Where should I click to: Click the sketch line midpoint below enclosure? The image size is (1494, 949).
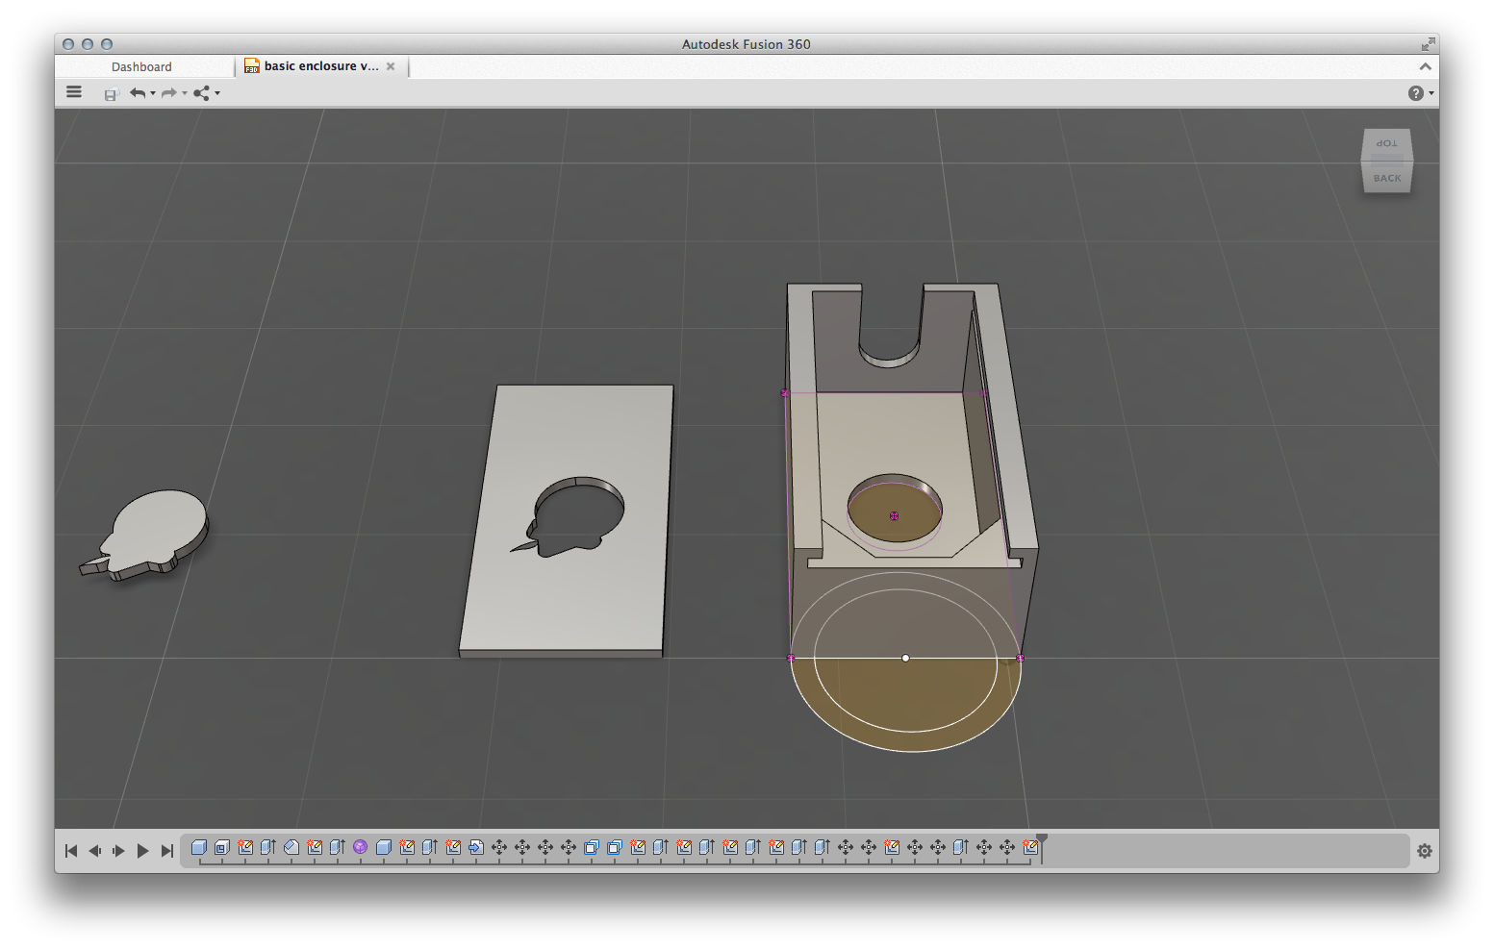coord(905,658)
